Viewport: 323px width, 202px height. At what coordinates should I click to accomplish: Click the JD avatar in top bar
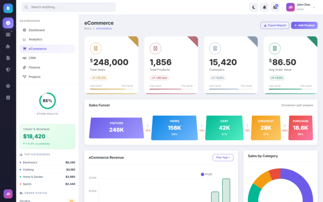tap(291, 7)
